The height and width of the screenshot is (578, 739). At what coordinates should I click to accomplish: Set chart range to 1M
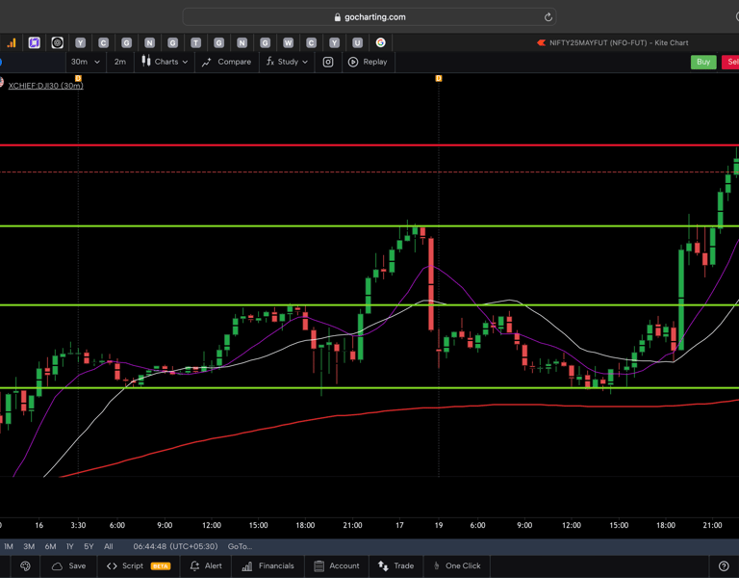(9, 546)
